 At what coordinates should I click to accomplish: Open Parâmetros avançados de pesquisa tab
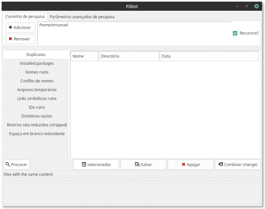[82, 17]
